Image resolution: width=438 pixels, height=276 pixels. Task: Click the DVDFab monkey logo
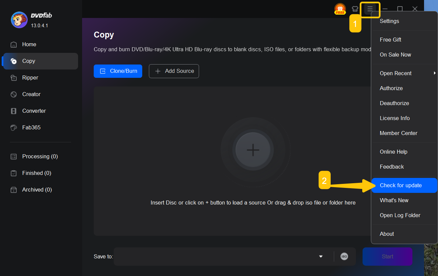[x=19, y=20]
